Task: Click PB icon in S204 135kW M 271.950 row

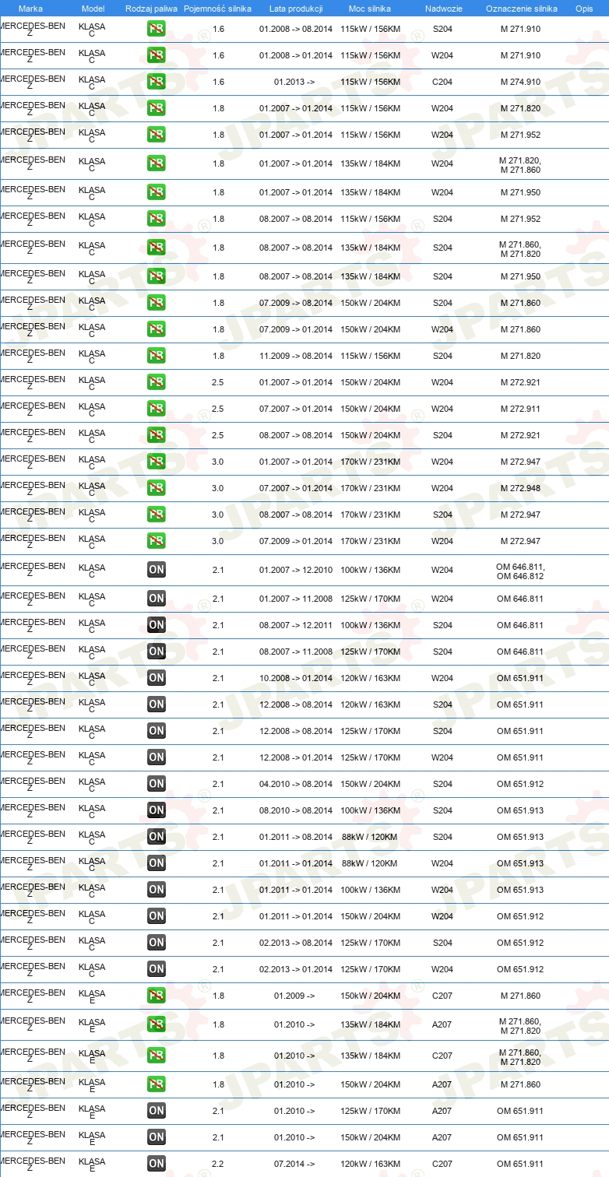Action: (157, 276)
